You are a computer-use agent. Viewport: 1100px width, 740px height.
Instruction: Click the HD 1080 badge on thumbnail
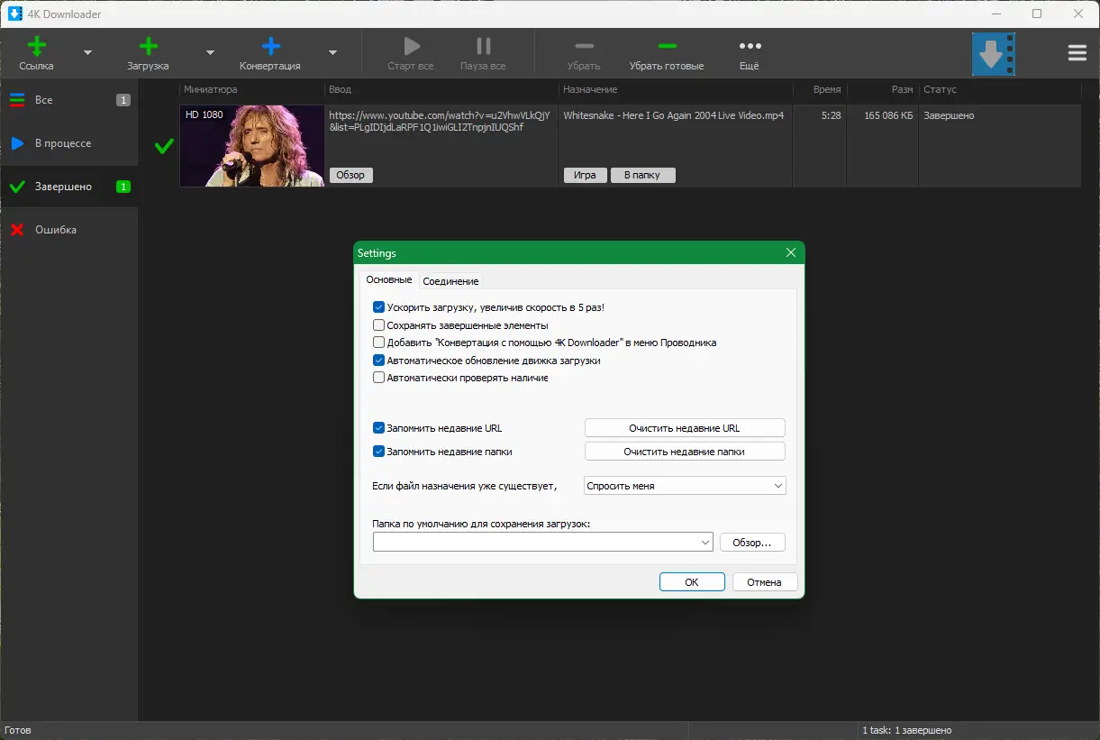point(204,114)
